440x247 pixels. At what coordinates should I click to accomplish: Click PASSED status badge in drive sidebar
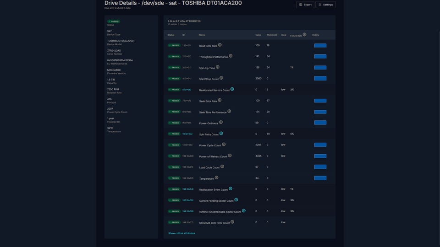[114, 21]
